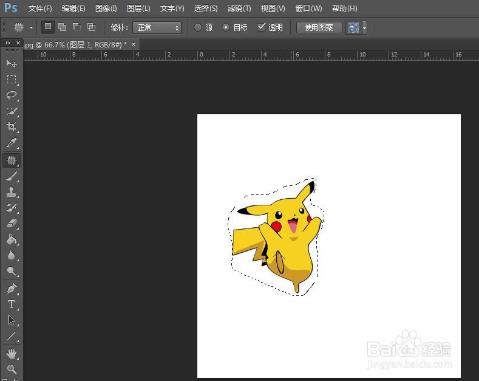Select the 源 (Source) radio button
This screenshot has width=479, height=381.
point(198,27)
